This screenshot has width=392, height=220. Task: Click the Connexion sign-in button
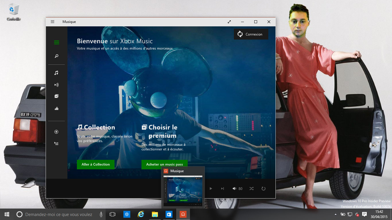251,34
